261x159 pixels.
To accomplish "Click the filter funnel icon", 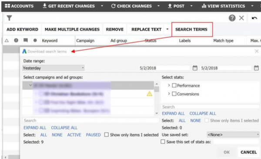I will (9, 18).
